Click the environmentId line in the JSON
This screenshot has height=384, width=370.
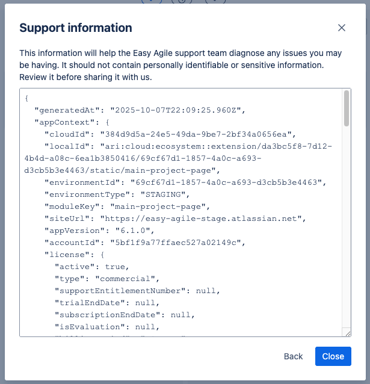(x=185, y=182)
